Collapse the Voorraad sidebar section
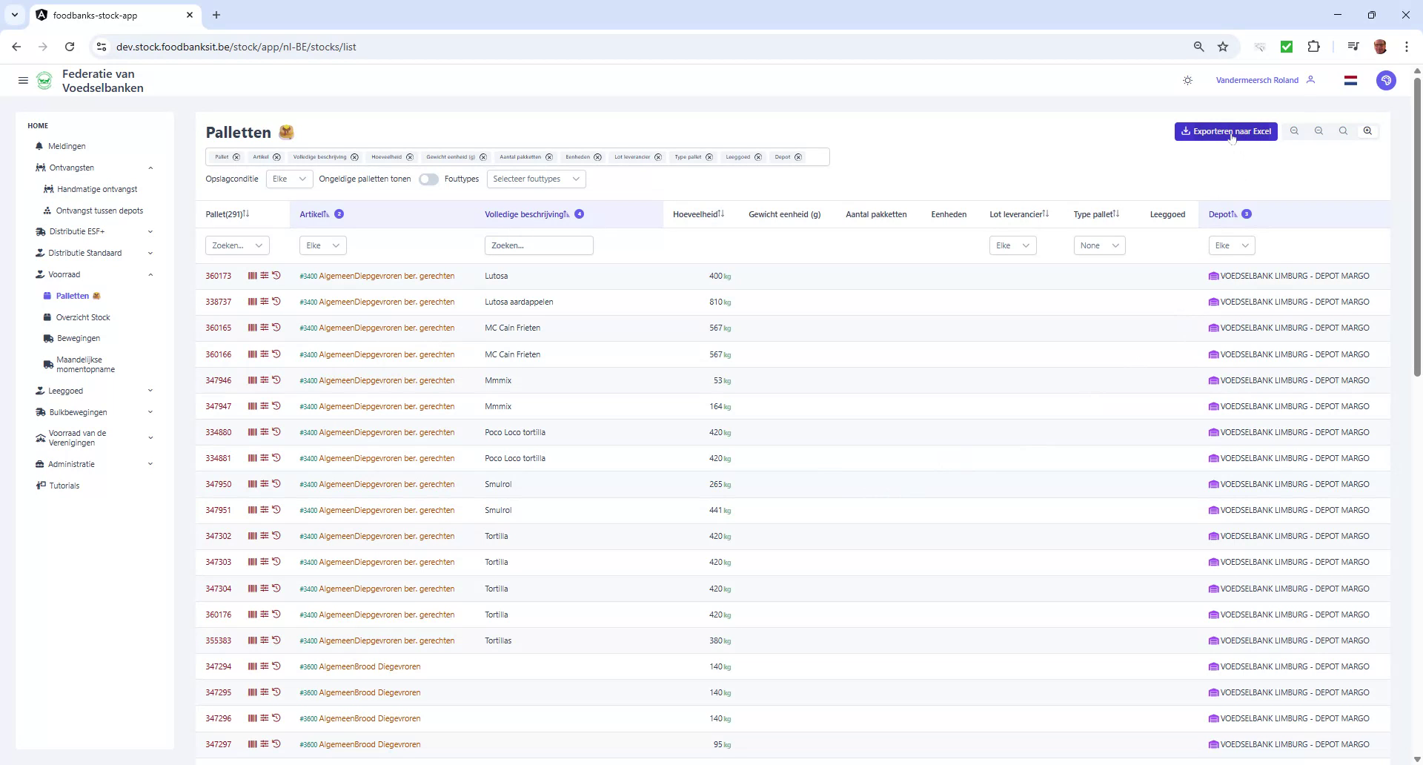 pyautogui.click(x=151, y=274)
